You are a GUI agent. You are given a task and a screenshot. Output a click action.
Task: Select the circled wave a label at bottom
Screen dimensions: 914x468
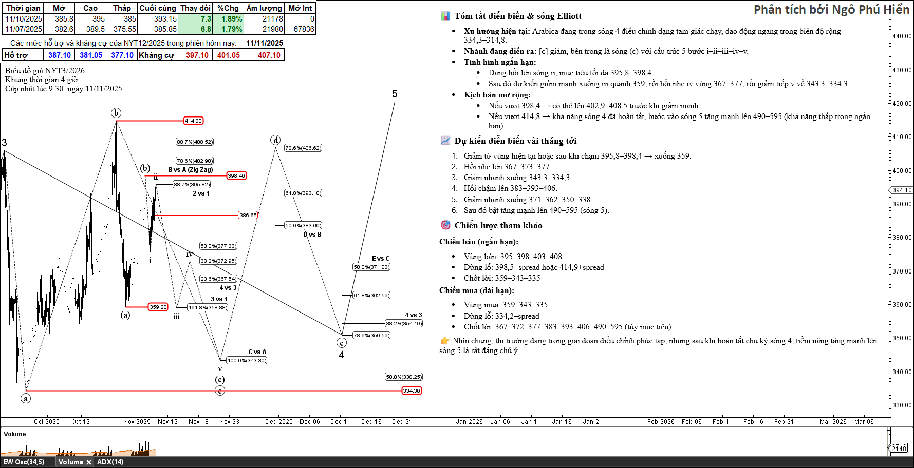[26, 398]
